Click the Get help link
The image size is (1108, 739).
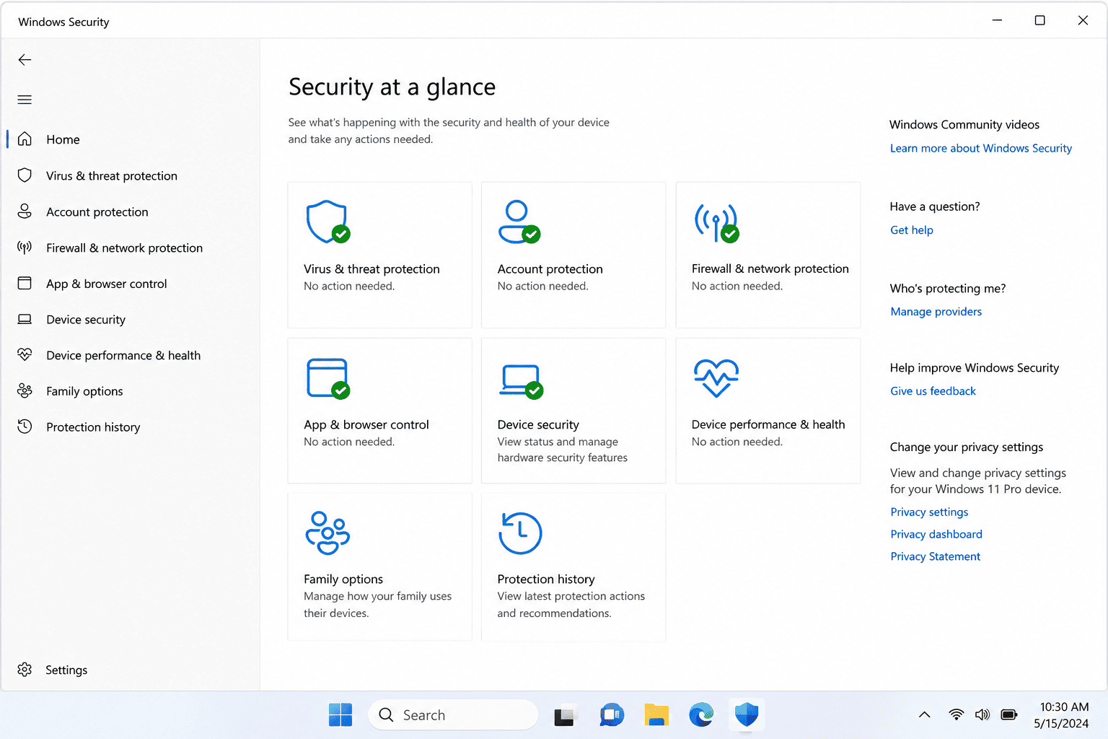[912, 229]
